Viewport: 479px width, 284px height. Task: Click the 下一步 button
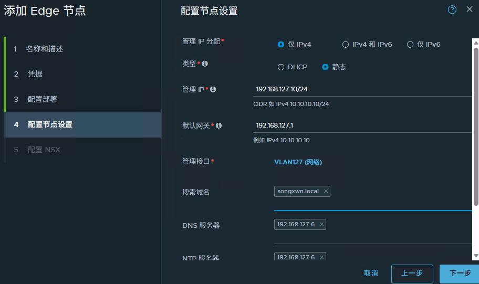460,274
